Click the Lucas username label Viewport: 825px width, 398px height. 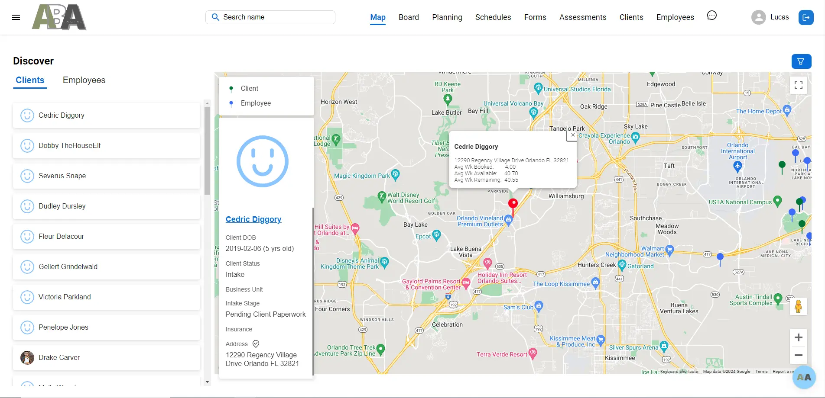[x=780, y=17]
